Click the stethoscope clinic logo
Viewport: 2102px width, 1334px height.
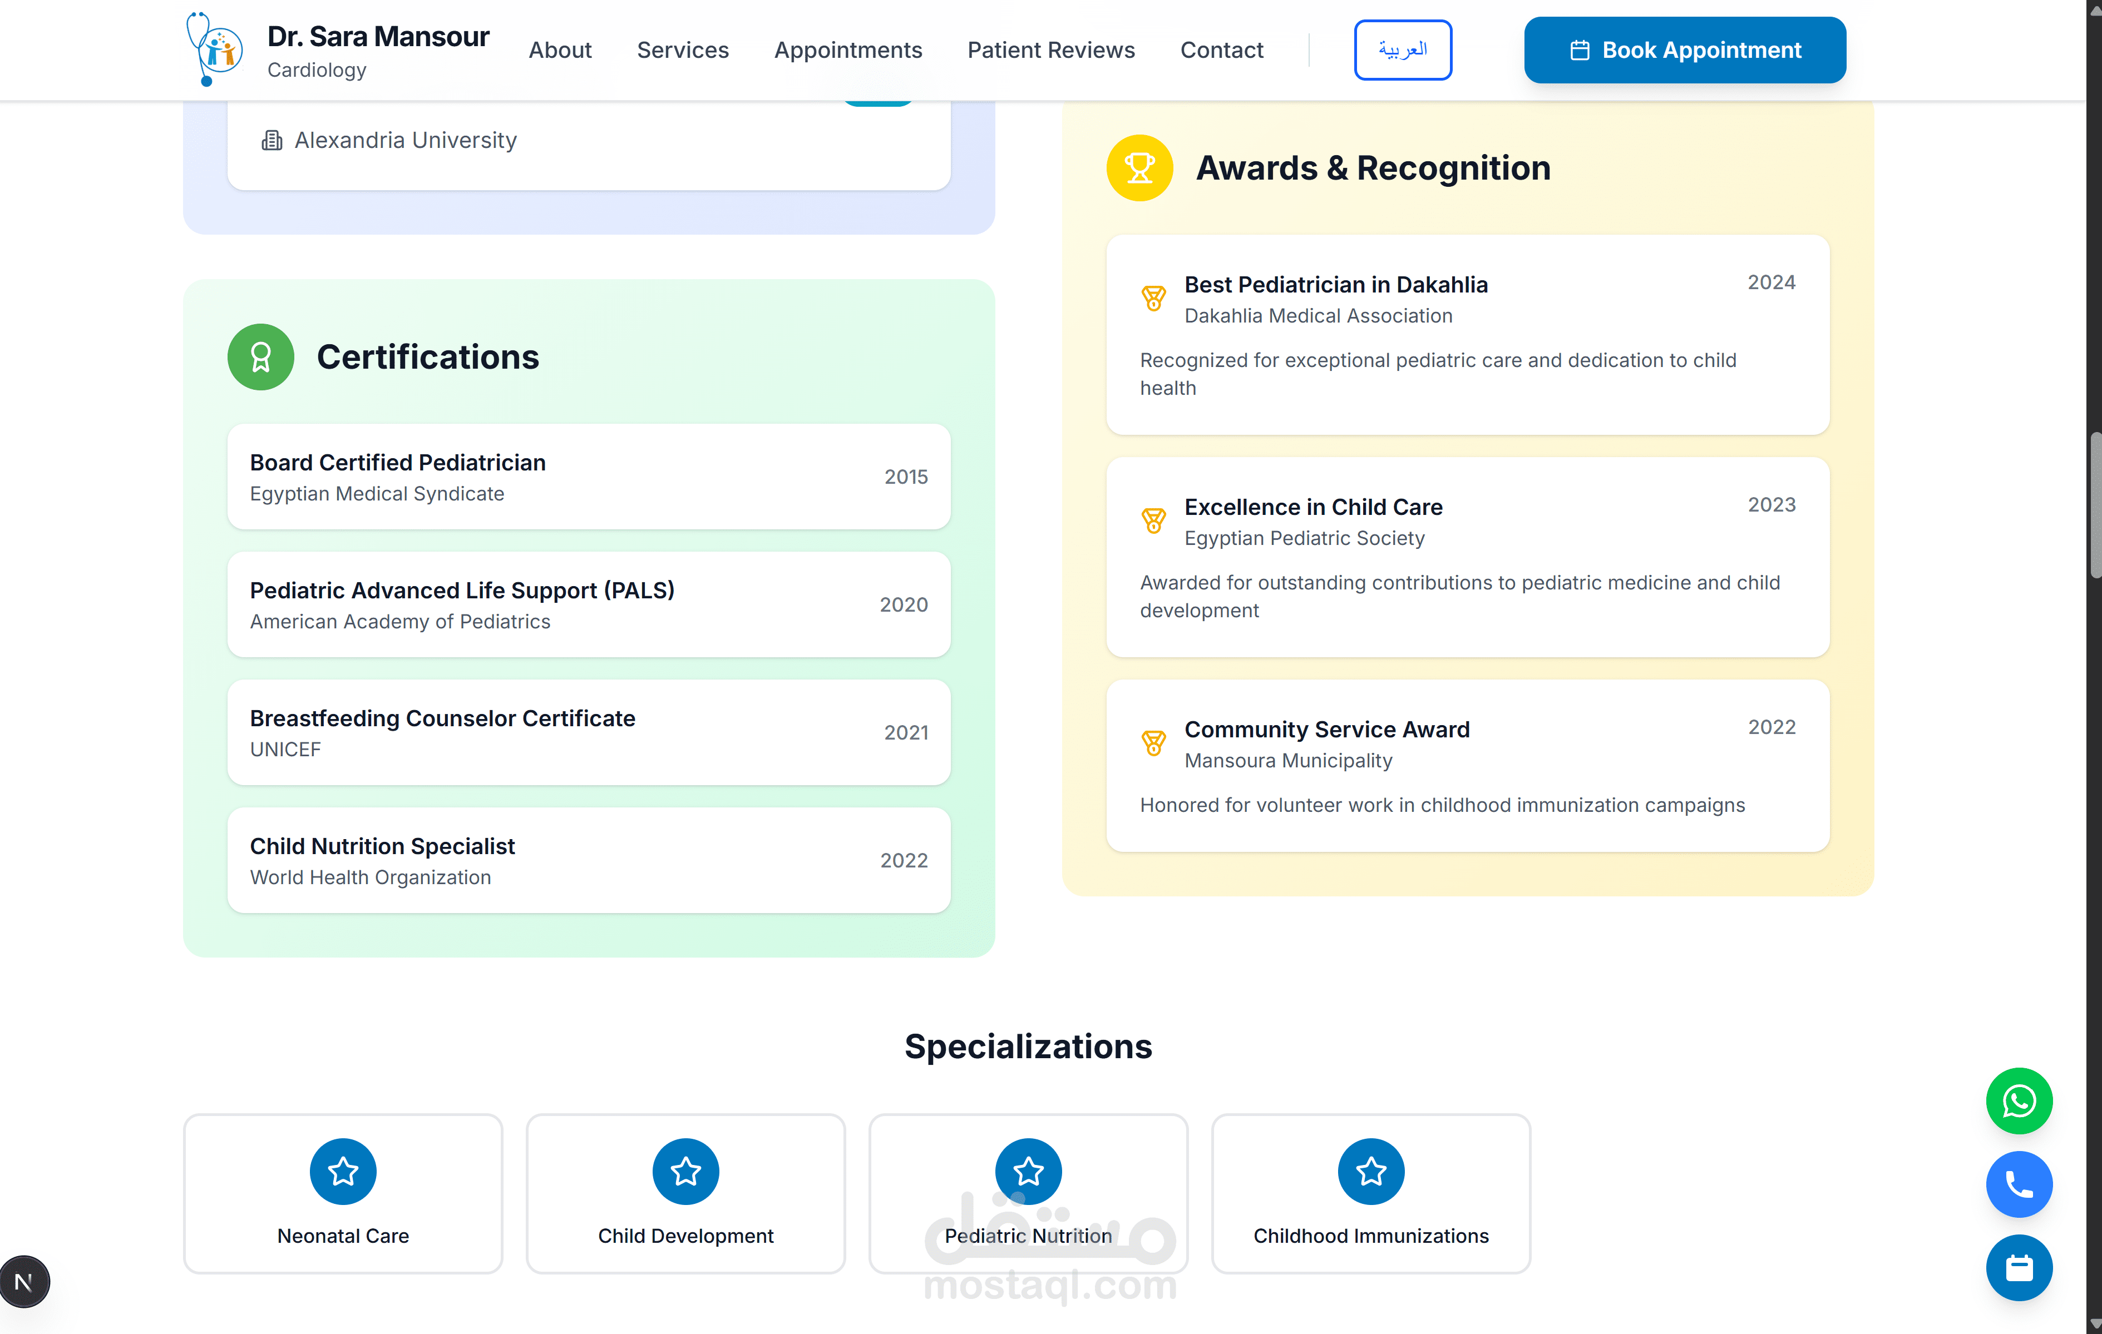point(214,49)
